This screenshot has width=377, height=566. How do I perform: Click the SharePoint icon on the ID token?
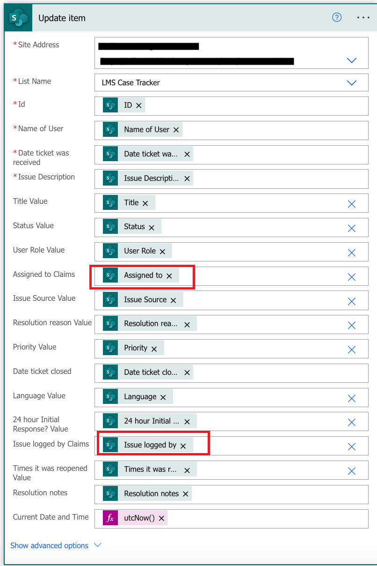pos(110,105)
